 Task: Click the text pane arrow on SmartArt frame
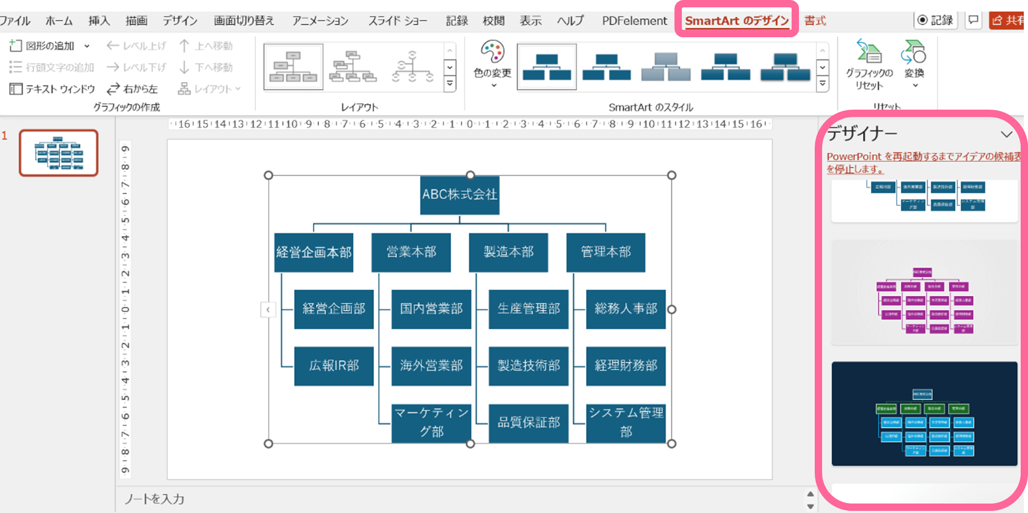click(268, 309)
